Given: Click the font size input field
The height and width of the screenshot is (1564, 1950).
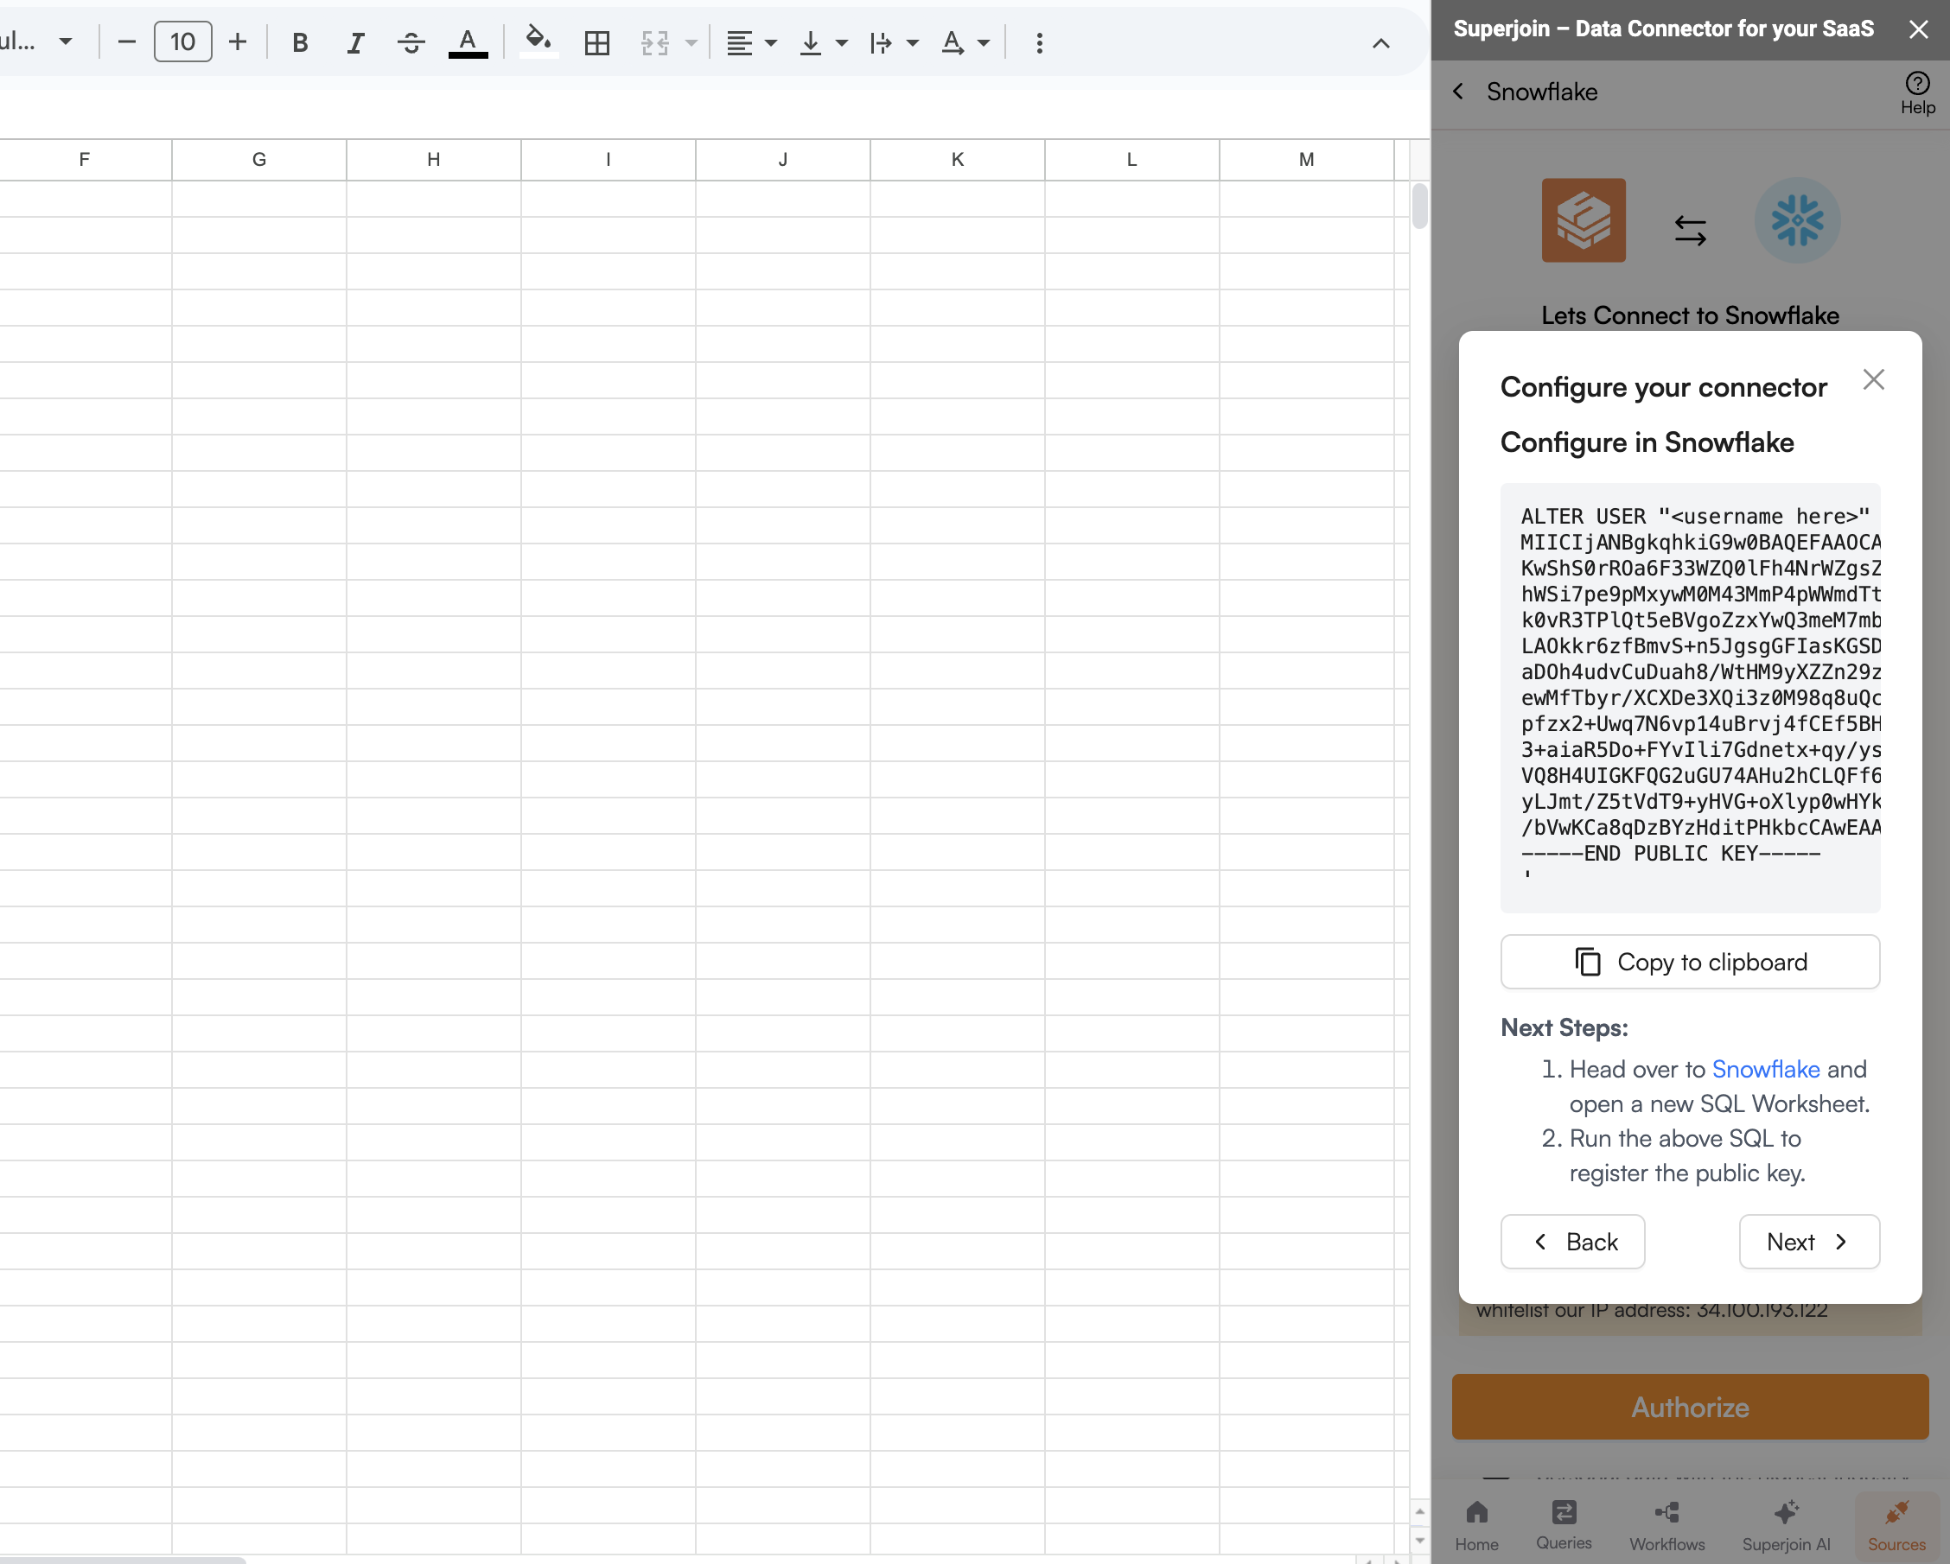Looking at the screenshot, I should pos(182,41).
